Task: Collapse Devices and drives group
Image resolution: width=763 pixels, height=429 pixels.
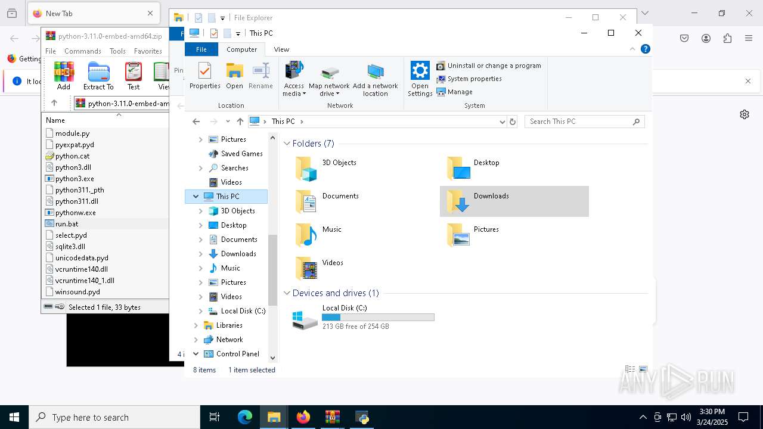Action: click(287, 293)
